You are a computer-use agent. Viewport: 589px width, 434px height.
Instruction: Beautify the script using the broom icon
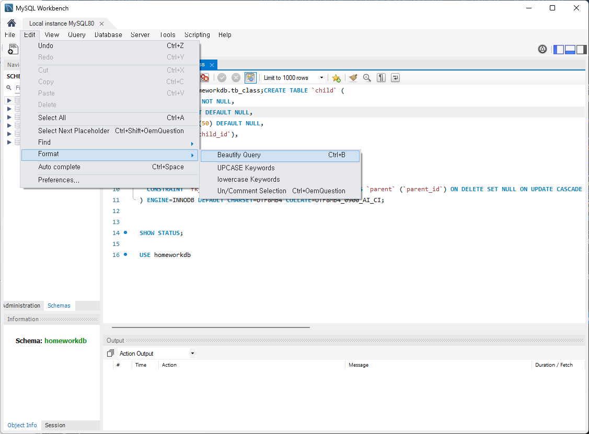[x=353, y=78]
